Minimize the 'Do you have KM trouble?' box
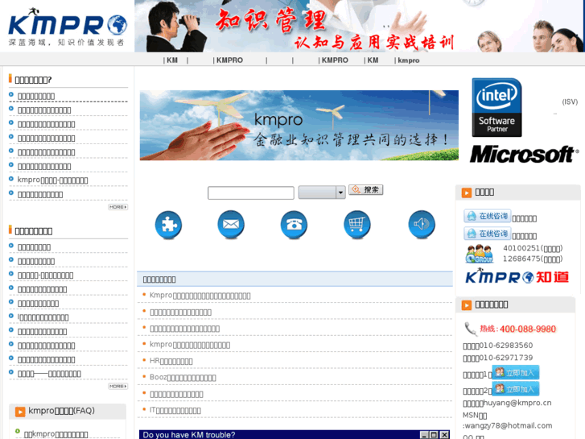Viewport: 585px width, 439px height. [424, 435]
